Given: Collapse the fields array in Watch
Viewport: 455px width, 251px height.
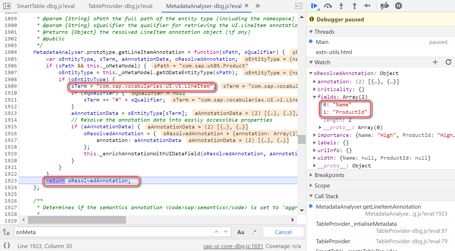Looking at the screenshot, I should pos(315,97).
